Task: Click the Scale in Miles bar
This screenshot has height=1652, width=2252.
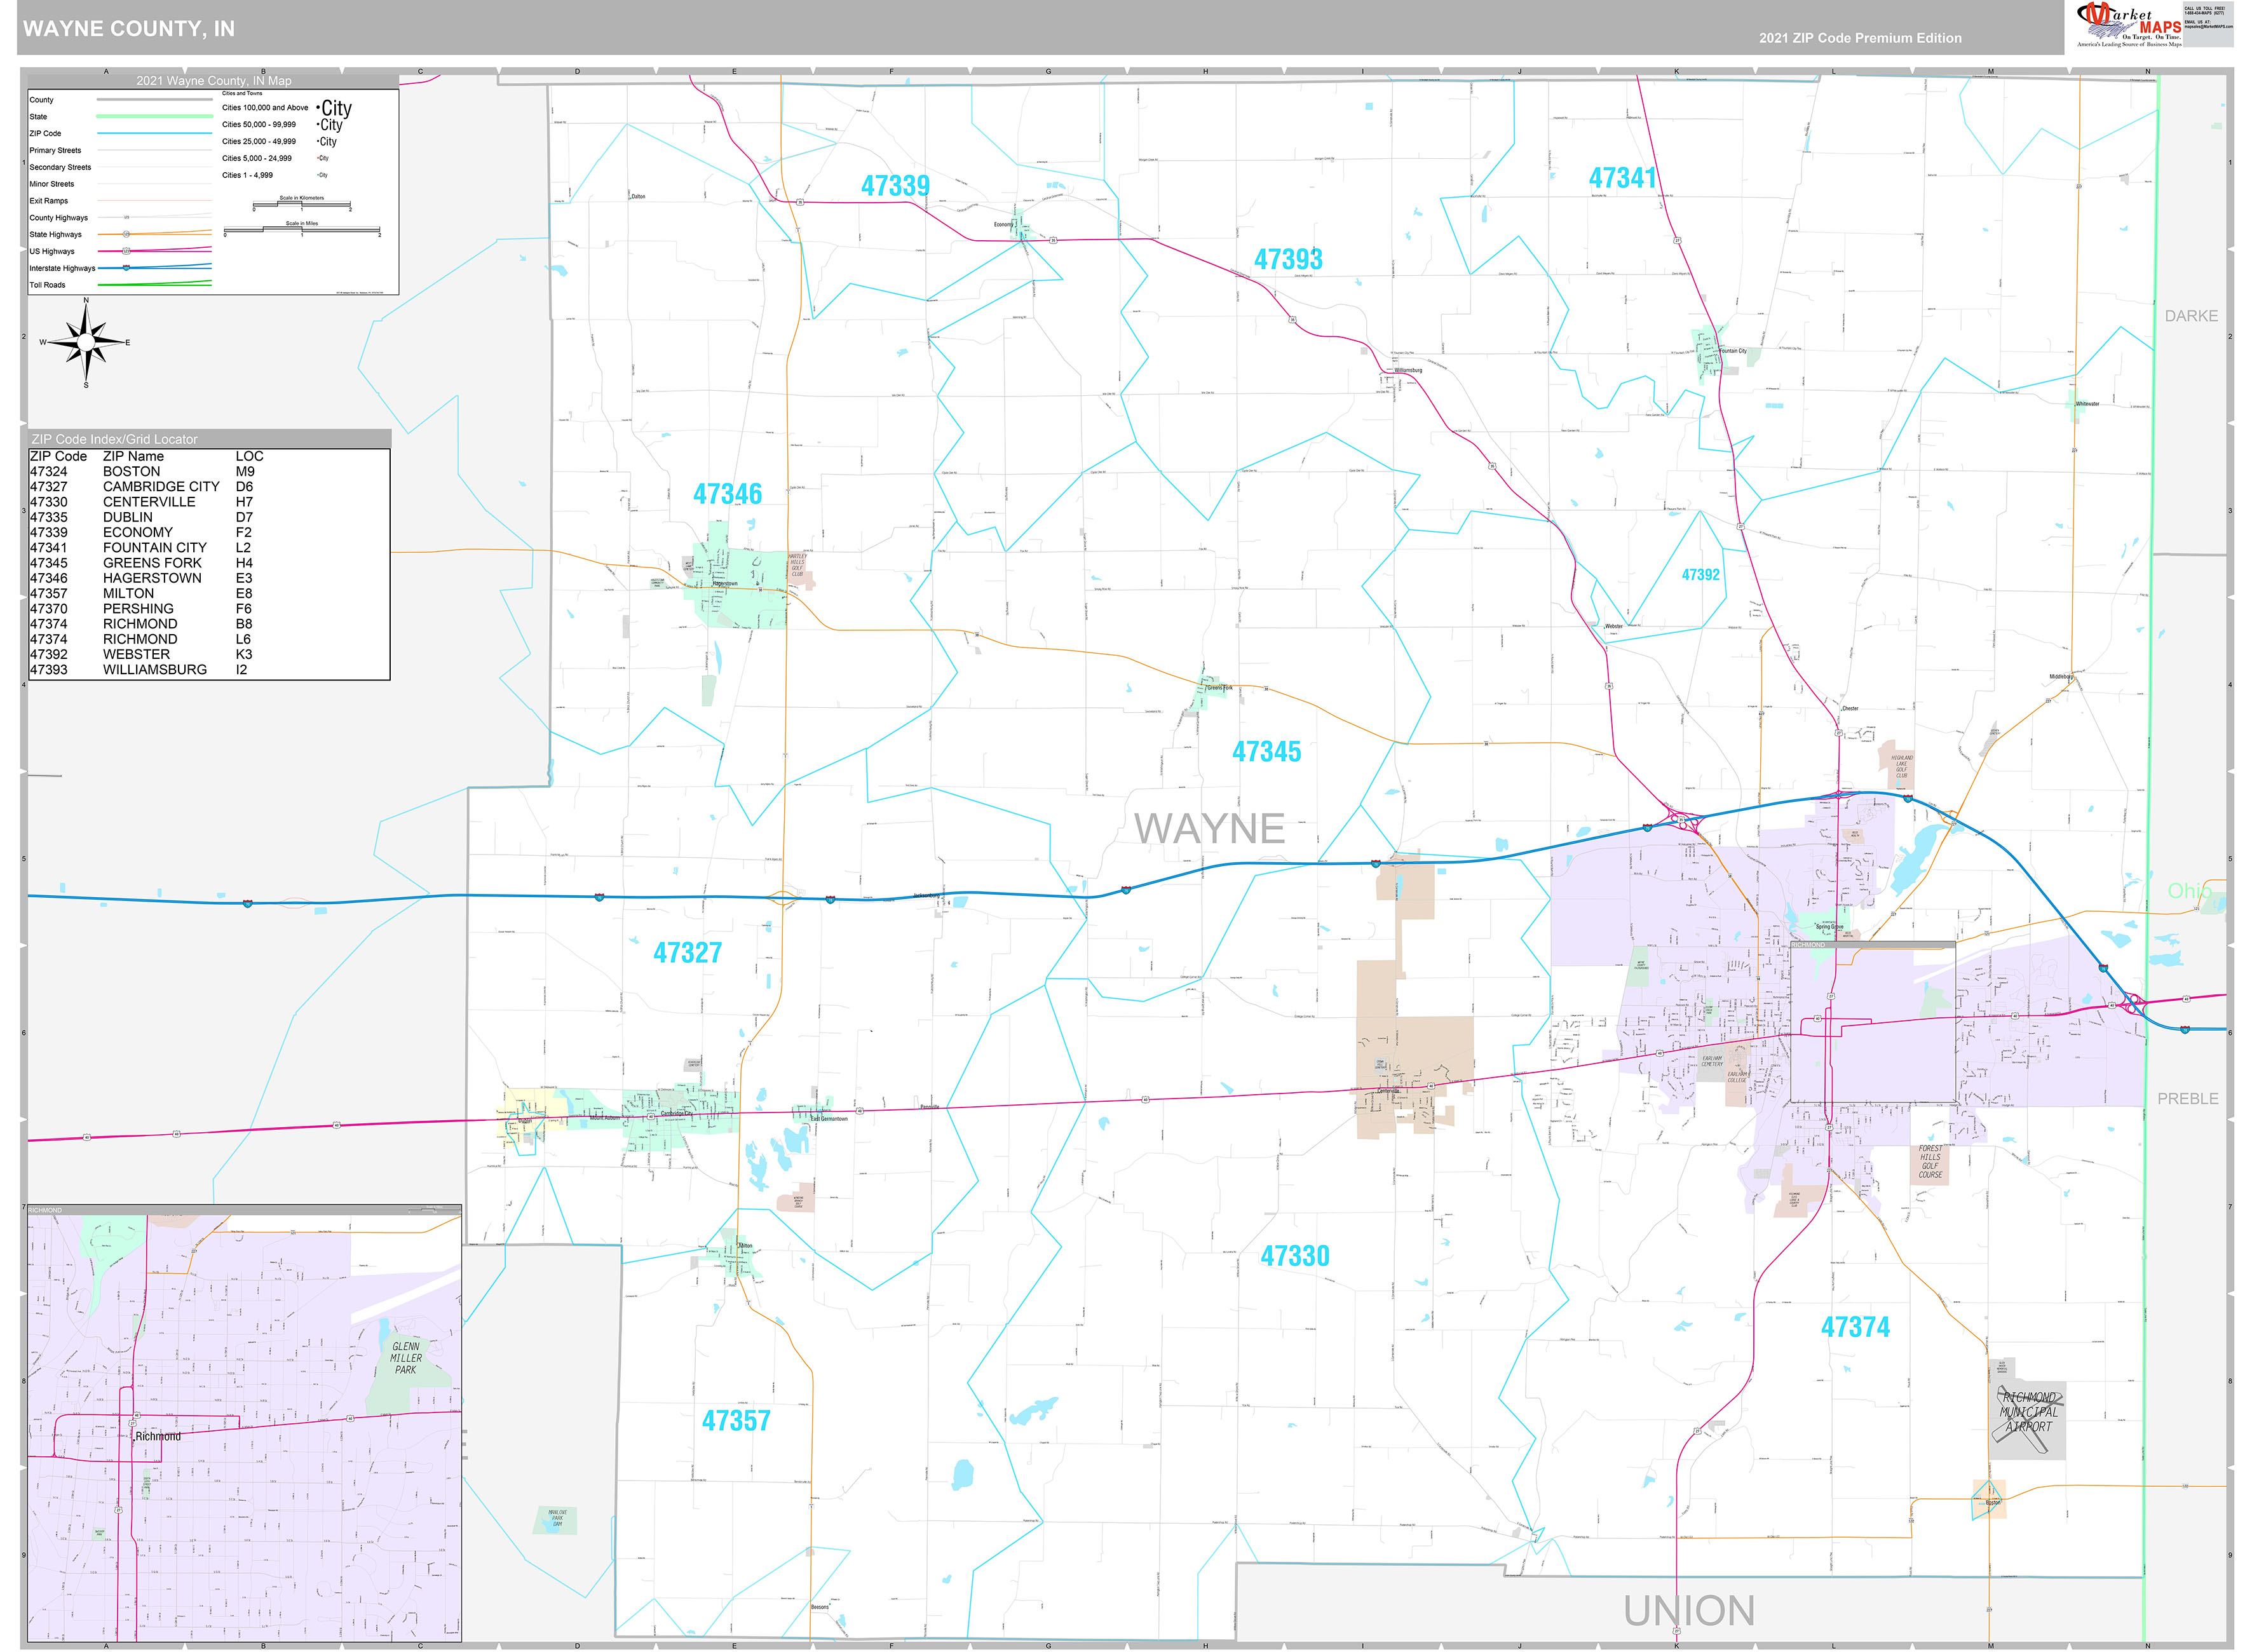Action: pos(302,230)
